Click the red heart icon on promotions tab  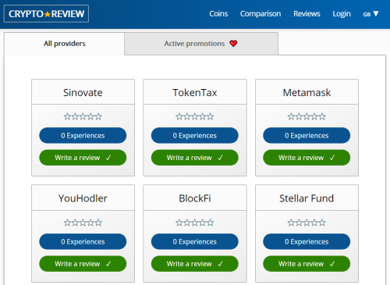pyautogui.click(x=233, y=44)
